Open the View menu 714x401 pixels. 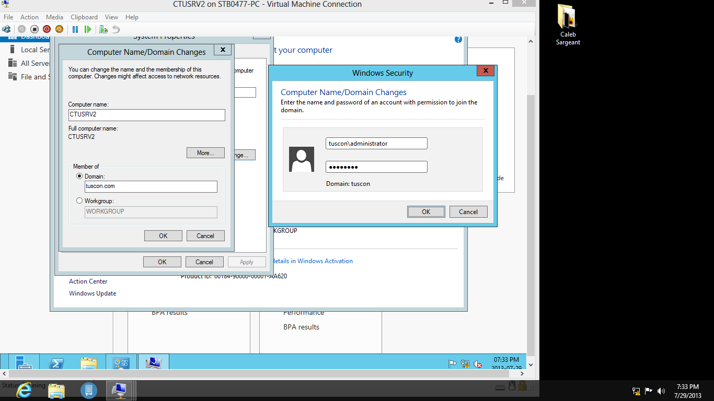(x=111, y=17)
